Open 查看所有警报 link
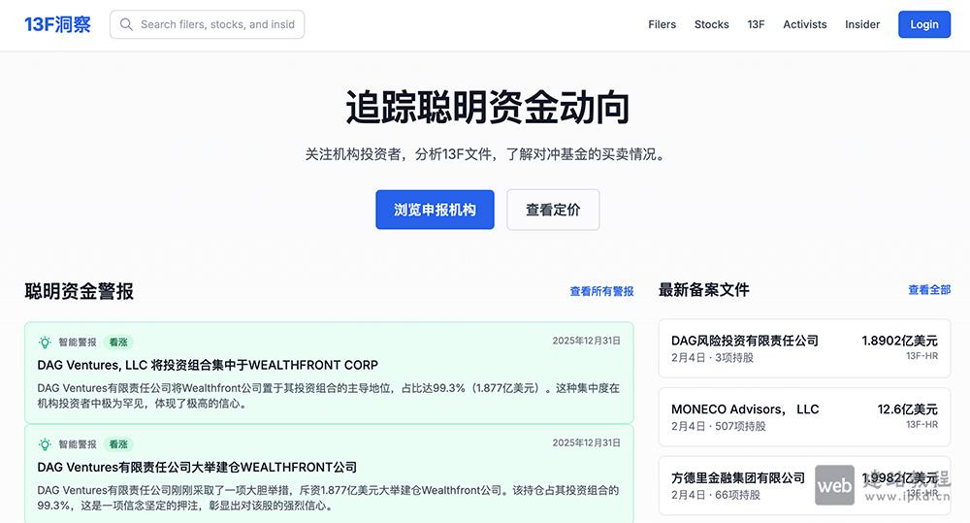The width and height of the screenshot is (970, 523). pos(601,291)
